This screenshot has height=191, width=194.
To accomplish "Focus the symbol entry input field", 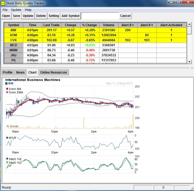I will [x=100, y=16].
